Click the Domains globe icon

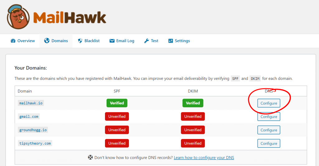pos(47,41)
